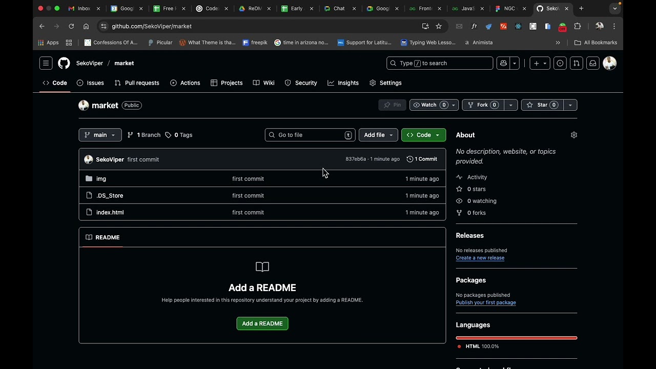The height and width of the screenshot is (369, 656).
Task: Open commit hash 837eb6a
Action: pyautogui.click(x=356, y=159)
